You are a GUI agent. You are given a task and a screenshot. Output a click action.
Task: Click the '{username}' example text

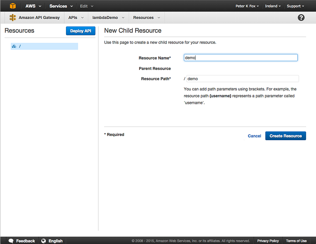coord(220,96)
